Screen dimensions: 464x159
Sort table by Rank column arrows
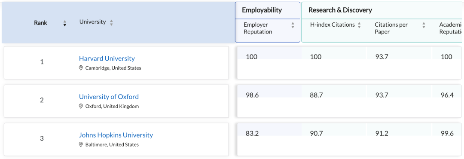[65, 23]
